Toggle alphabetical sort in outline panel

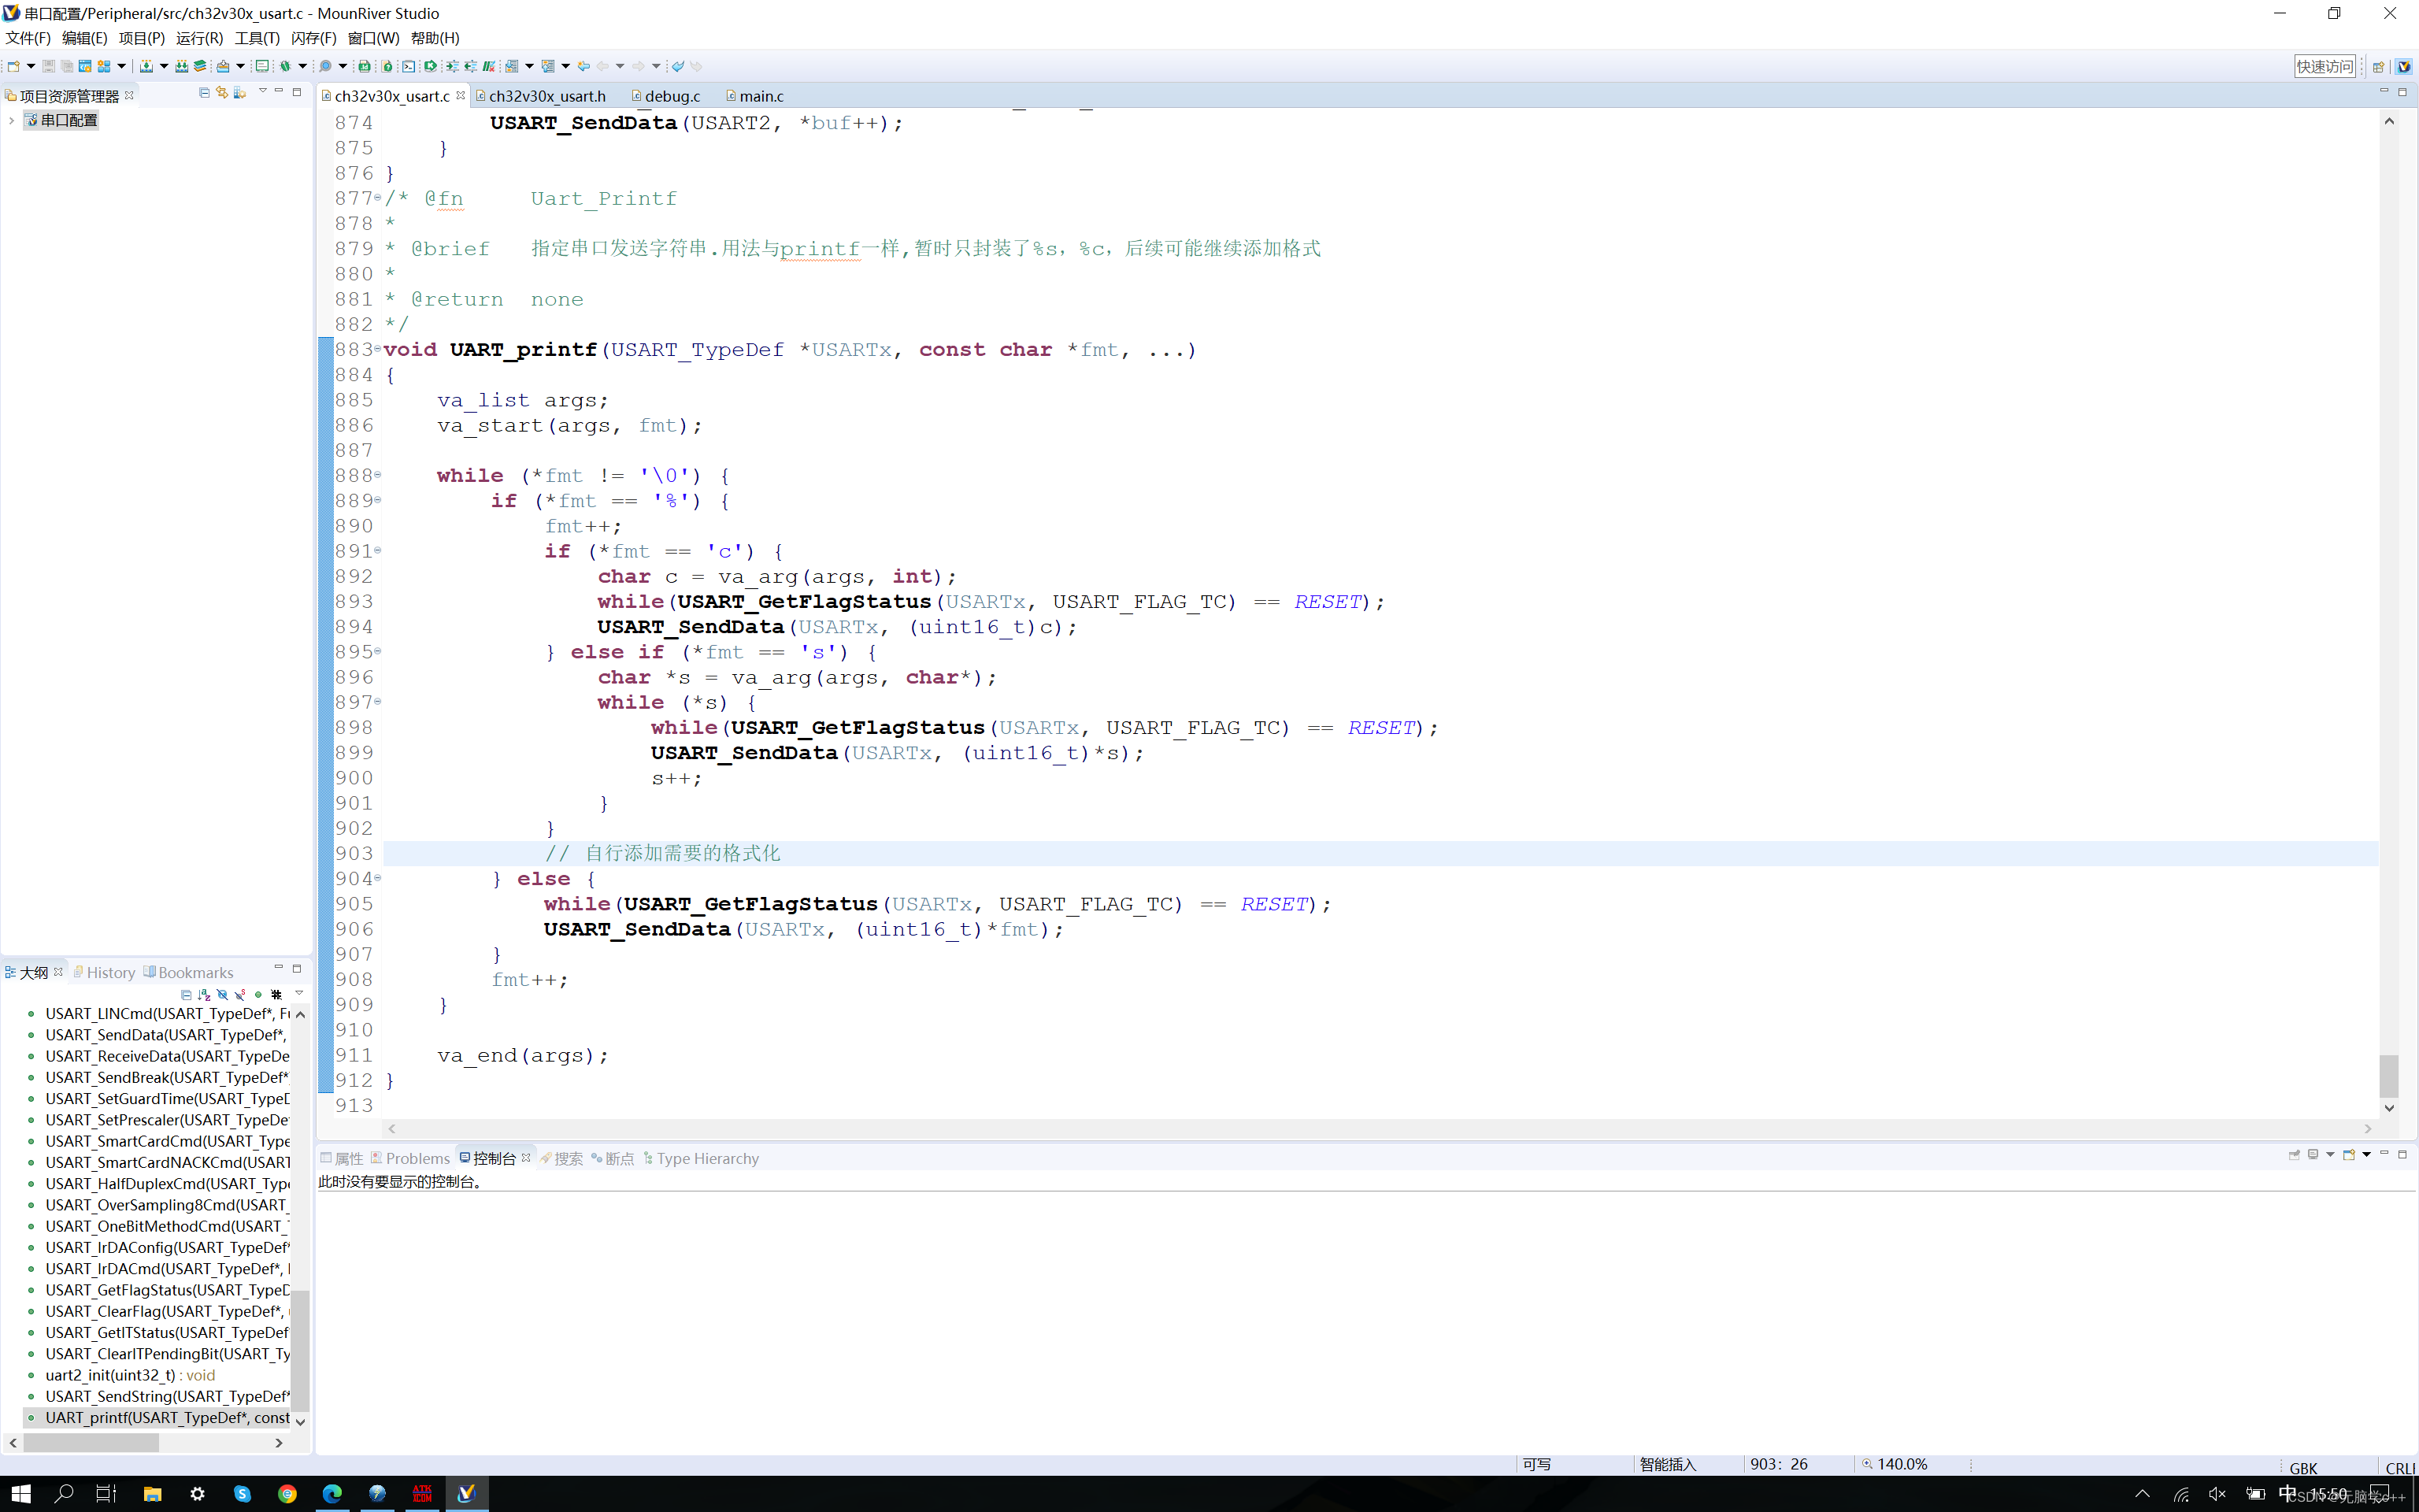click(204, 995)
